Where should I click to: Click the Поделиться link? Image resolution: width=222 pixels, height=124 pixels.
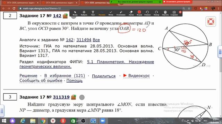[104, 76]
